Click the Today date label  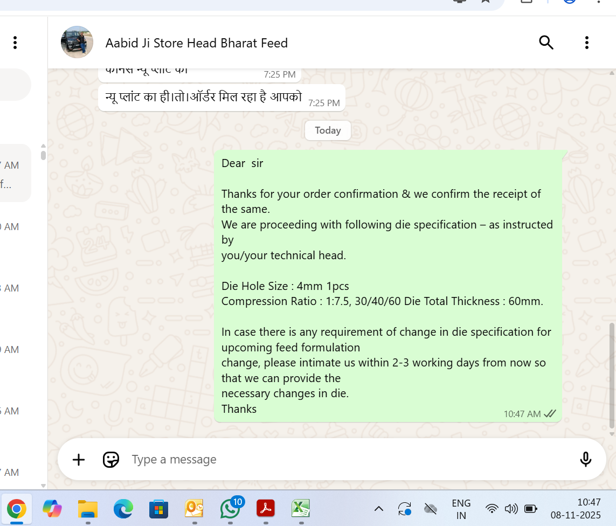328,130
